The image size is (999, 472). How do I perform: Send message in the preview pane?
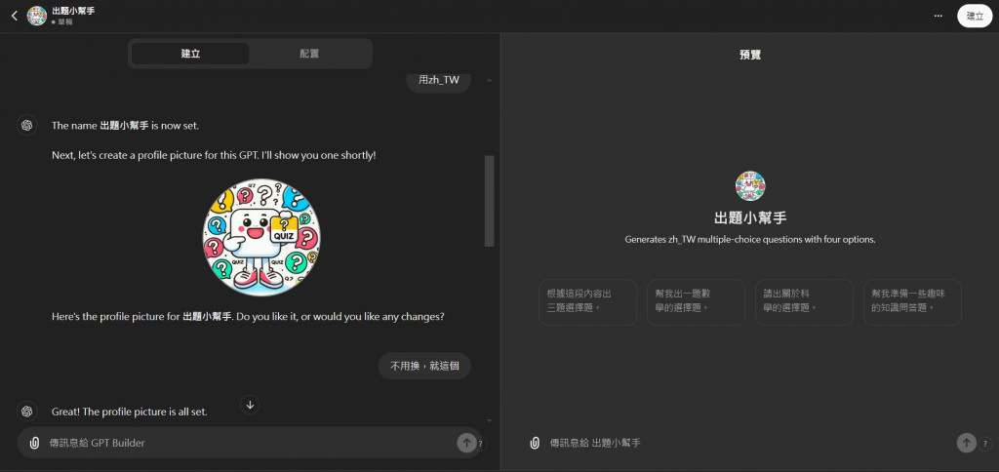967,443
